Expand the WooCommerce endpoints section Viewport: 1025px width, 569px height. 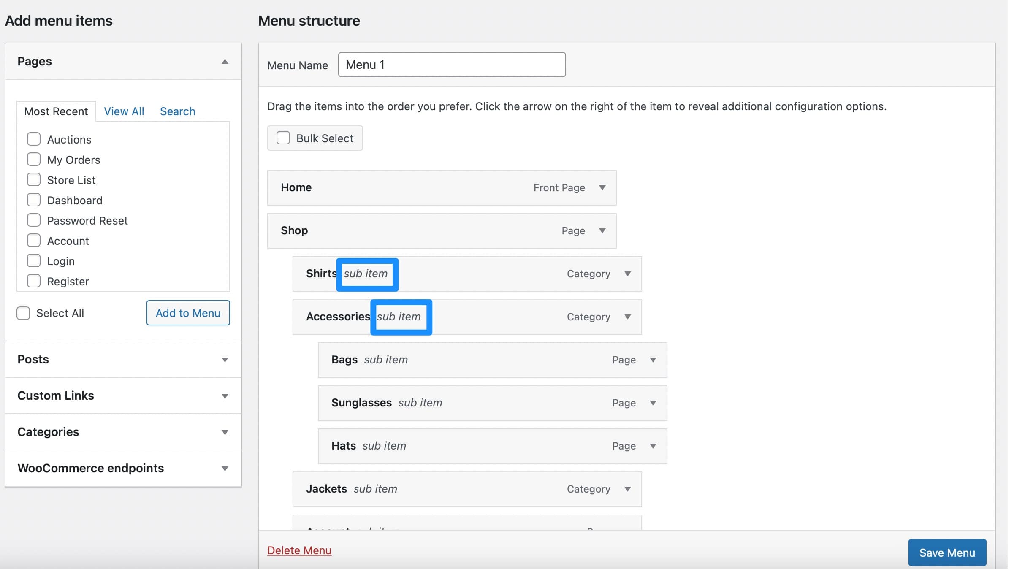225,469
